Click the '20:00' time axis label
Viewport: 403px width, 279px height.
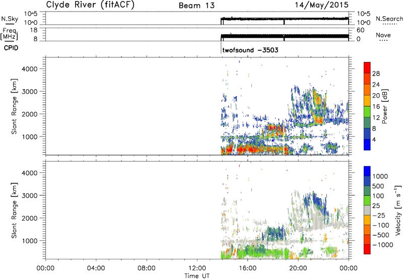[298, 268]
